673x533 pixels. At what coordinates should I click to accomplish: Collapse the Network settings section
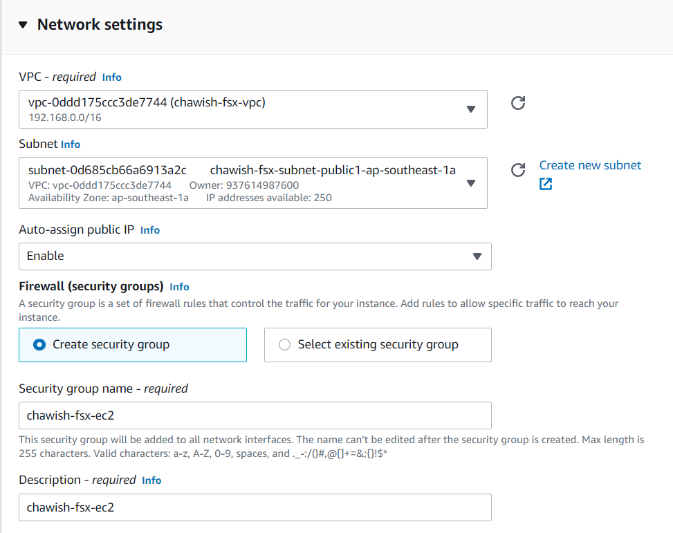pos(23,24)
